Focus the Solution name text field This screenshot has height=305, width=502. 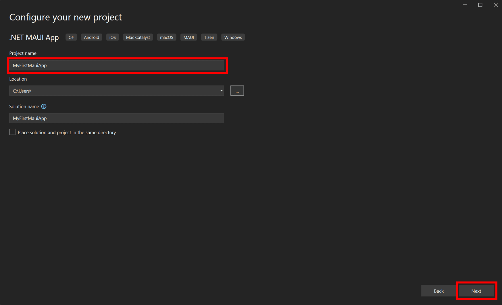(117, 118)
